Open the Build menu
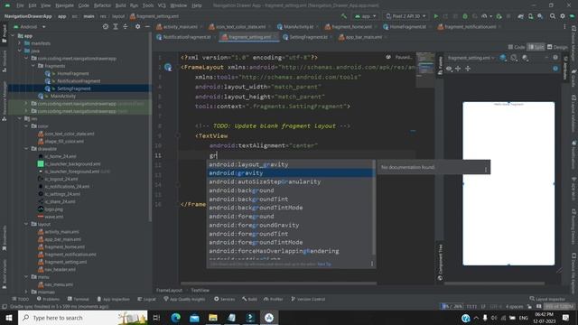Viewport: 578px width, 325px height. click(120, 5)
